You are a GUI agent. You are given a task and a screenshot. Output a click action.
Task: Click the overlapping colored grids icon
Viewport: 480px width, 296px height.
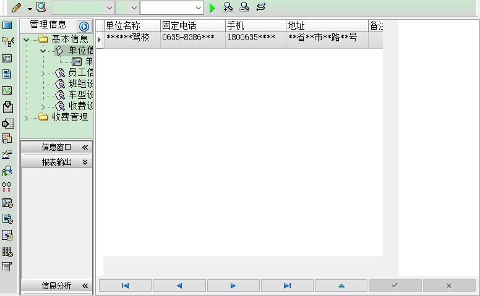click(7, 138)
